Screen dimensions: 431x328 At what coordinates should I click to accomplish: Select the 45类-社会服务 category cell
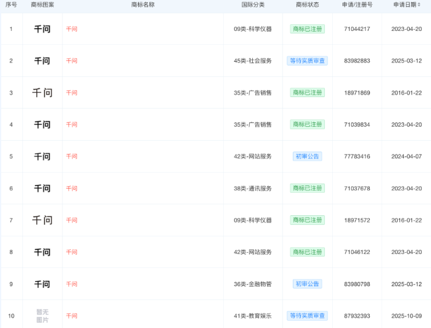(252, 61)
